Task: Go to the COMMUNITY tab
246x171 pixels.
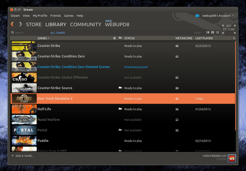Action: [86, 25]
